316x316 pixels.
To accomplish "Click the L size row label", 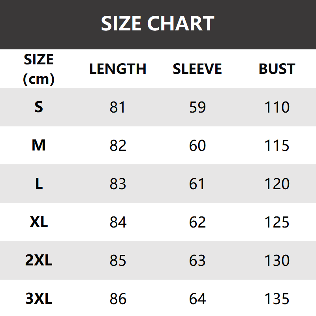I will pos(39,184).
